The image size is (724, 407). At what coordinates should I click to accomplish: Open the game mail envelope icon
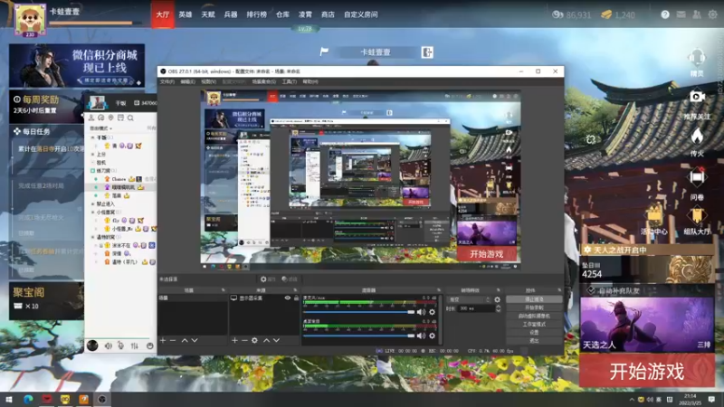681,14
